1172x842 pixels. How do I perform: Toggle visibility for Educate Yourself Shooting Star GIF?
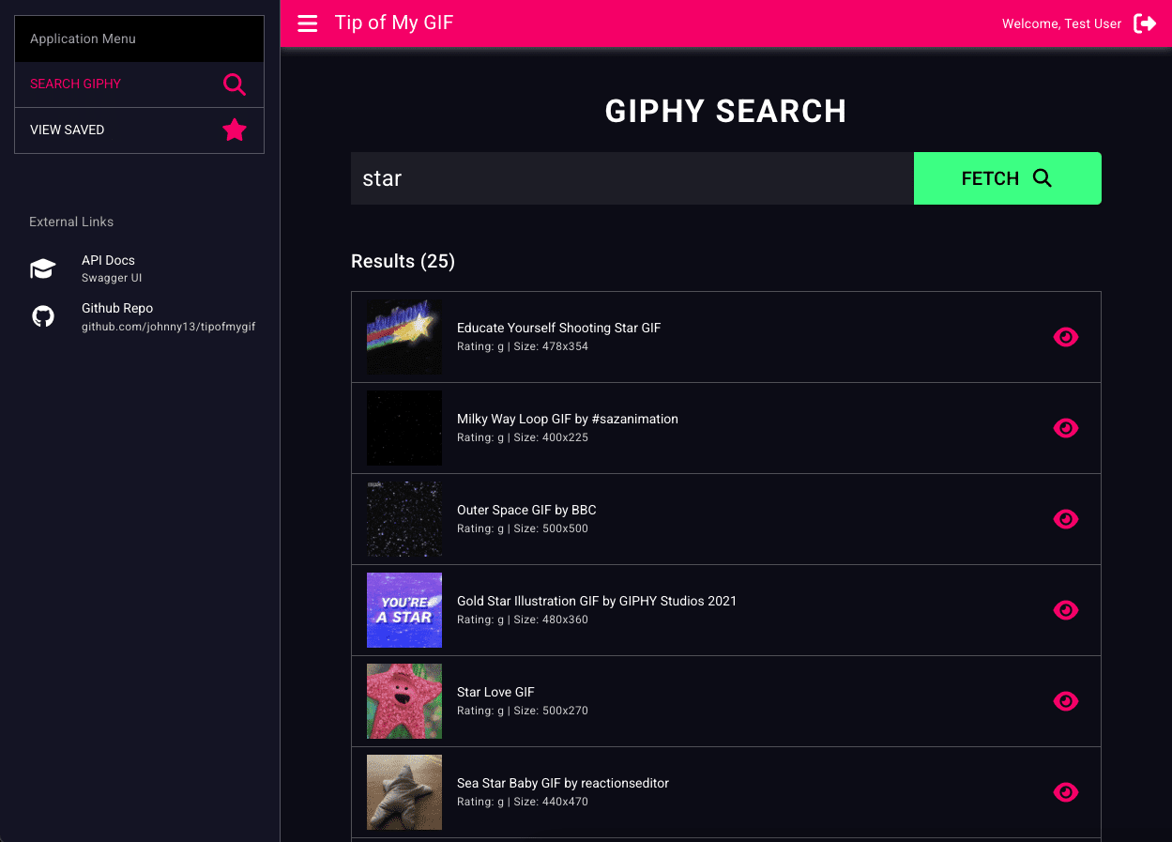[x=1066, y=337]
